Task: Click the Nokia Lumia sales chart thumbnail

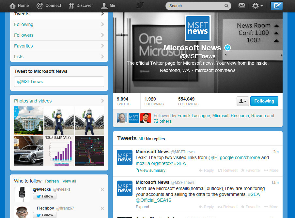Action: (59, 151)
